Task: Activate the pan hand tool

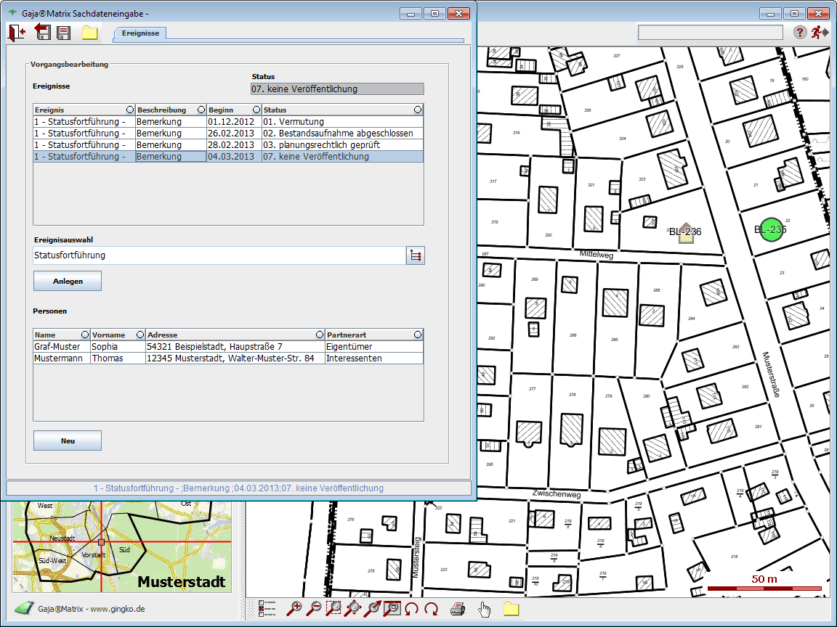Action: (x=485, y=609)
